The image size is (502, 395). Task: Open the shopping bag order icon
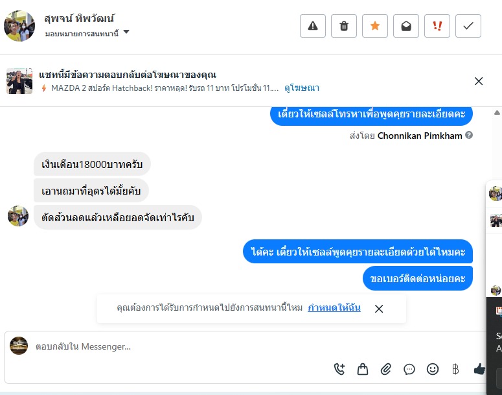(x=363, y=369)
